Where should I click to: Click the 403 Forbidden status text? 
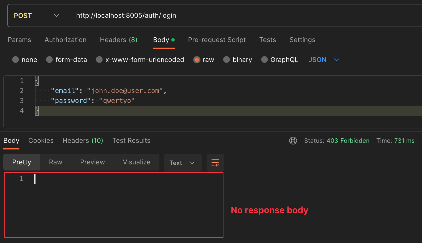tap(348, 141)
